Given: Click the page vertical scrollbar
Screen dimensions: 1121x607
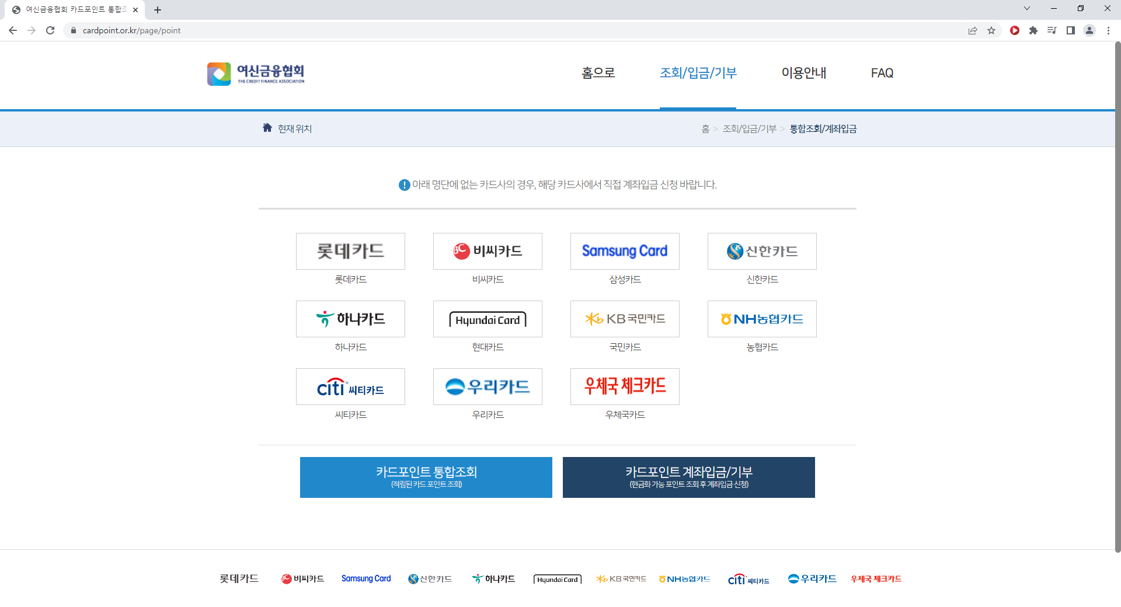Looking at the screenshot, I should pyautogui.click(x=1117, y=297).
